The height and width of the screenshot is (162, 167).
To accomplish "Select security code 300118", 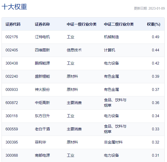I will (12, 116).
